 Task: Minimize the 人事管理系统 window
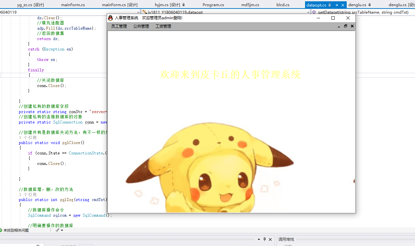coord(318,18)
